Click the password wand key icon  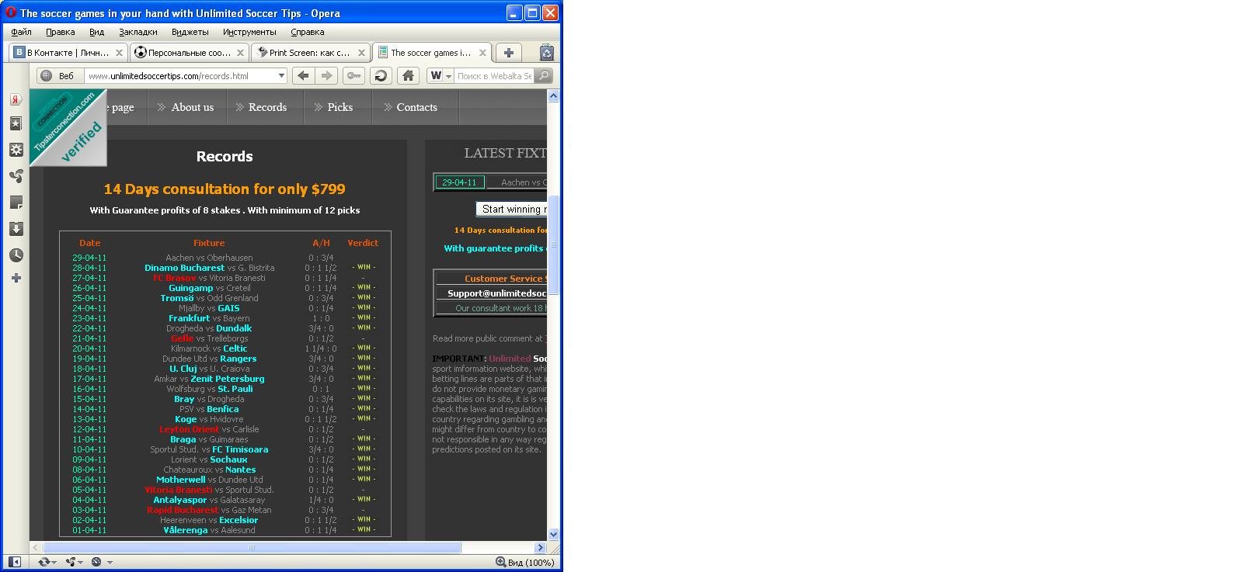[353, 75]
